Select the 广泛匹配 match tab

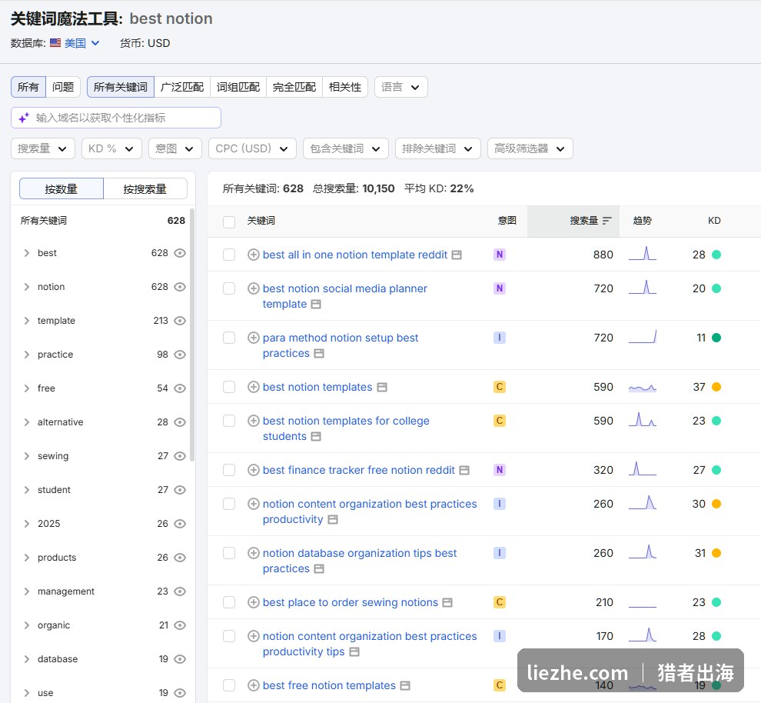pos(182,87)
